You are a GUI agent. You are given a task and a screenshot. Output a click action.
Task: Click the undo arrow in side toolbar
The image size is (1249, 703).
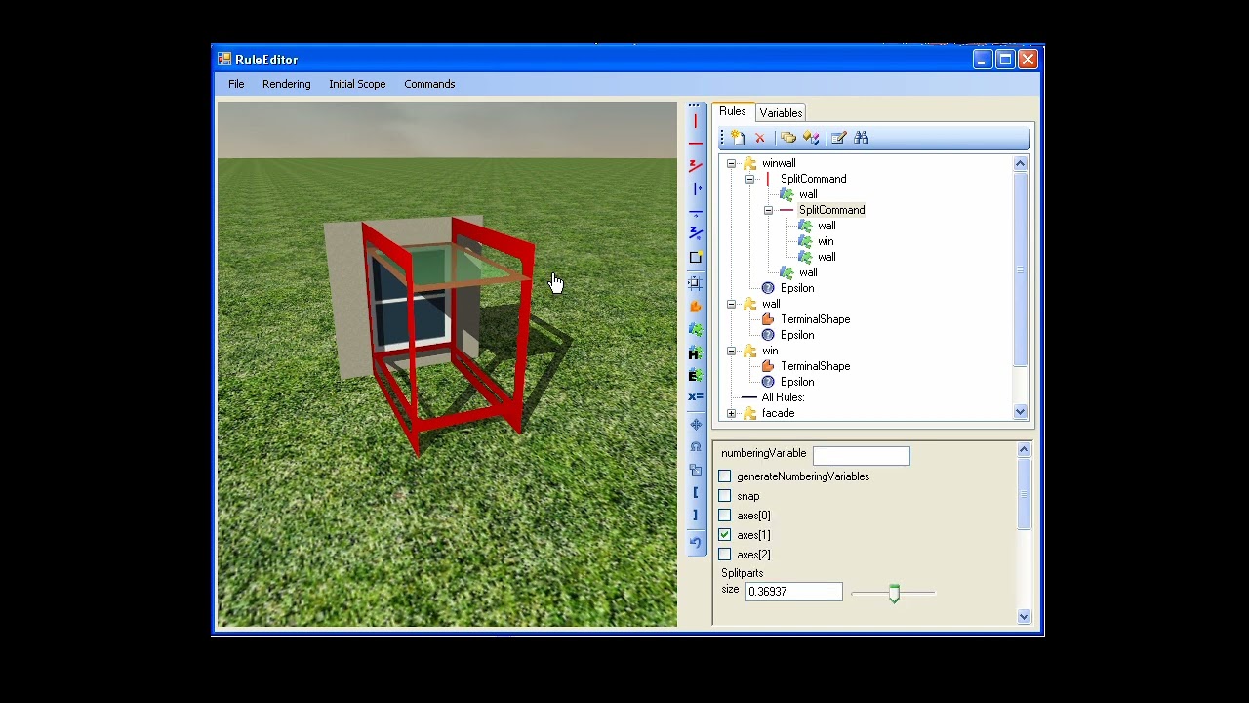[695, 542]
